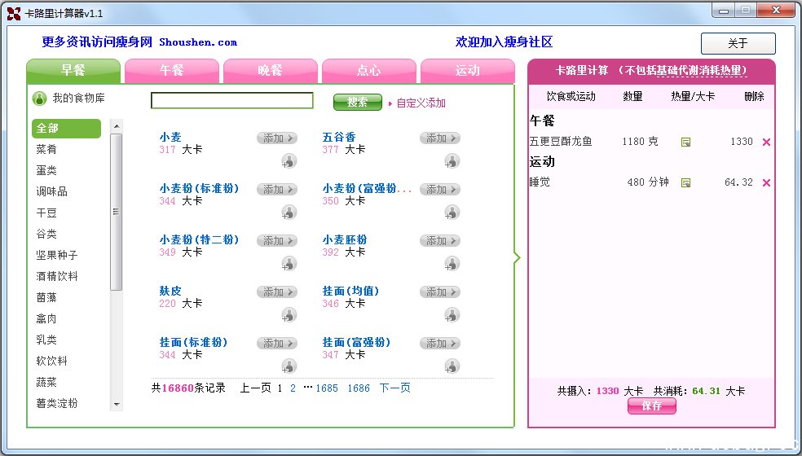The width and height of the screenshot is (802, 456).
Task: Add 小麦粉(富强粉) to food library icon
Action: 452,213
